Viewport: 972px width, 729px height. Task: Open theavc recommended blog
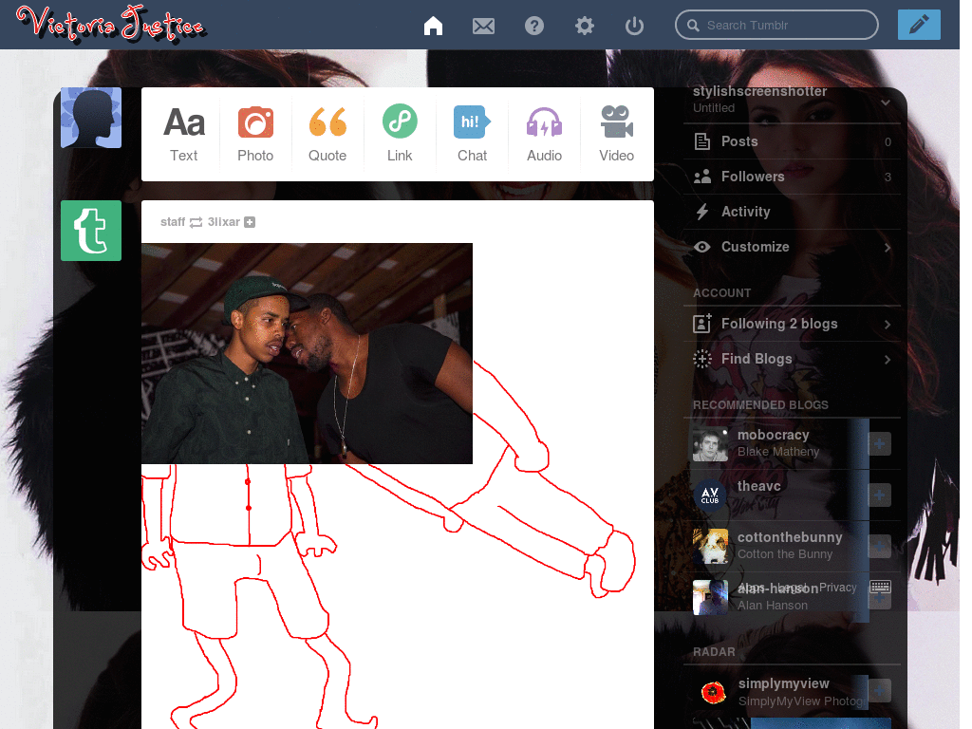[x=758, y=486]
